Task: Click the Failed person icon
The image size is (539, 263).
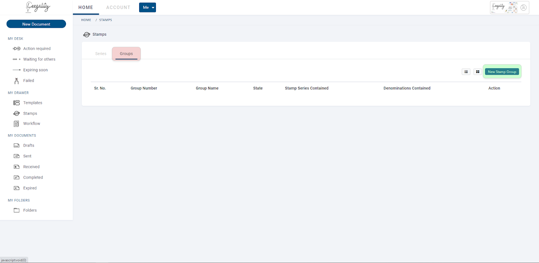Action: point(17,81)
